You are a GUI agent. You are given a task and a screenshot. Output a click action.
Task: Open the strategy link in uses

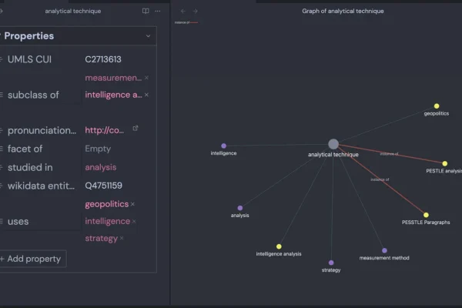pos(101,238)
